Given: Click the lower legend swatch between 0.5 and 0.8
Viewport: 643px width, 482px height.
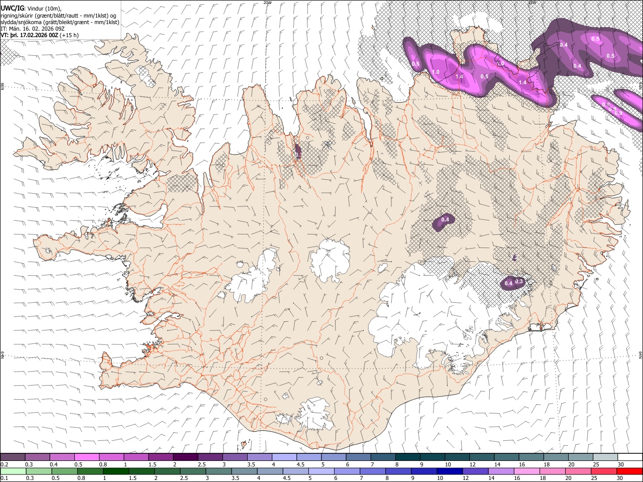Looking at the screenshot, I should point(65,471).
